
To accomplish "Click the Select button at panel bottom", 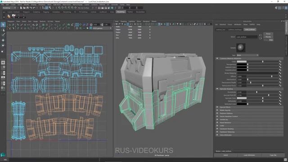I will coord(225,155).
